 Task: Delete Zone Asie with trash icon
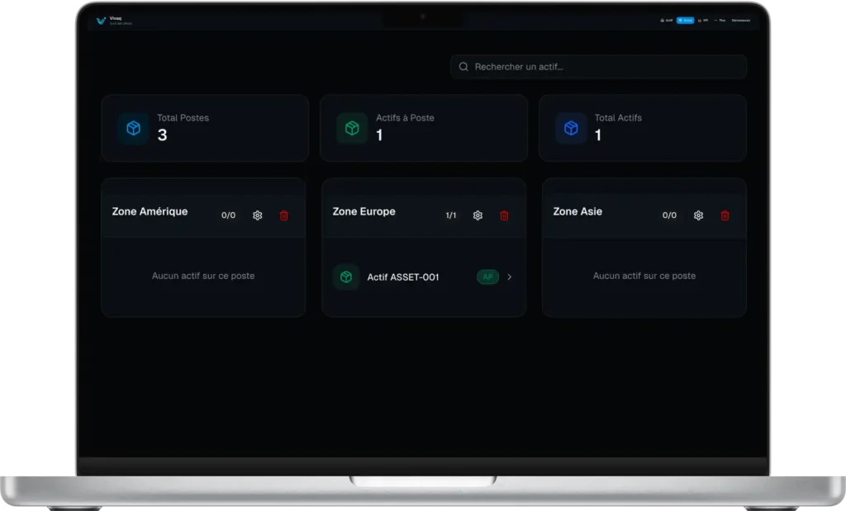[x=725, y=215]
